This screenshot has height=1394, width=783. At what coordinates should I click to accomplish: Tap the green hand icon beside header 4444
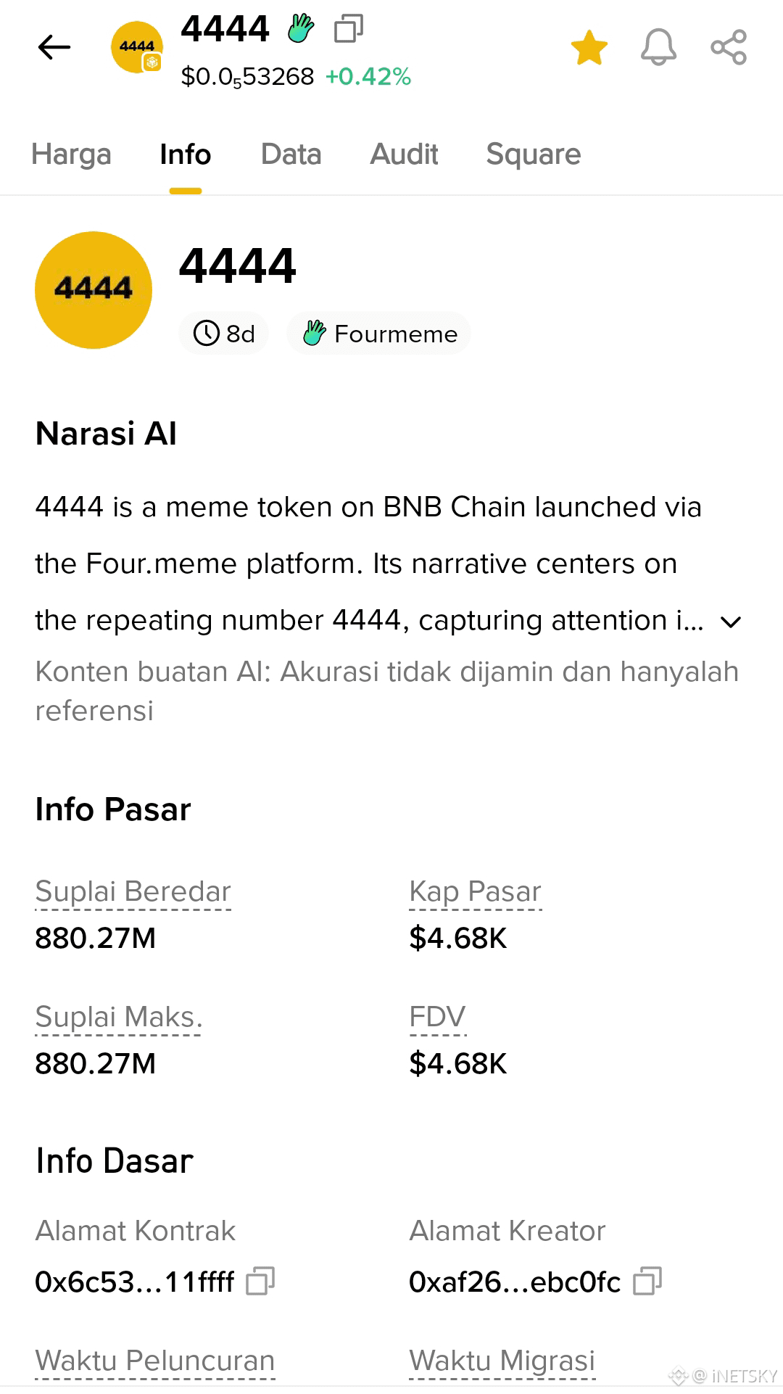pos(301,28)
